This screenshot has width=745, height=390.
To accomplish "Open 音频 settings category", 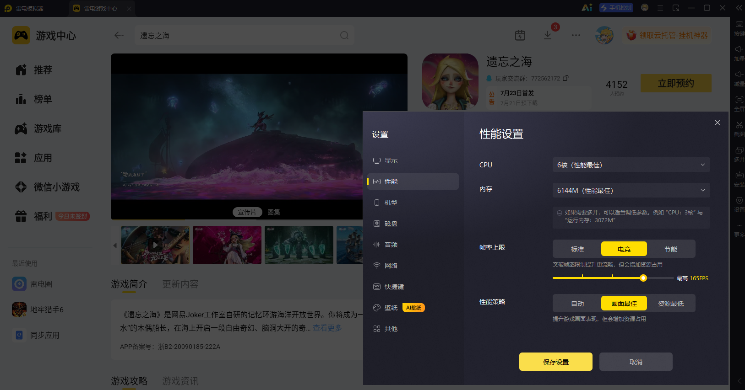I will tap(413, 245).
